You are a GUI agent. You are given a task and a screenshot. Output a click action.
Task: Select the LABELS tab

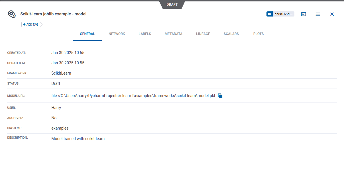(145, 34)
